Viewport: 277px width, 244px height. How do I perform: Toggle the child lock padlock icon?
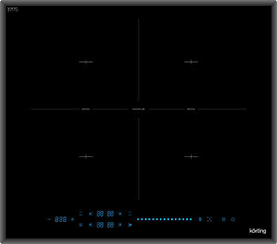224,219
